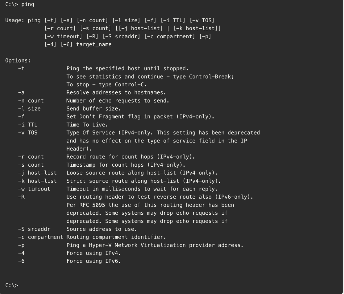Click the "-j host-list" option in options list

(x=37, y=173)
